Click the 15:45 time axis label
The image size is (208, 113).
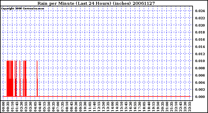[126, 107]
